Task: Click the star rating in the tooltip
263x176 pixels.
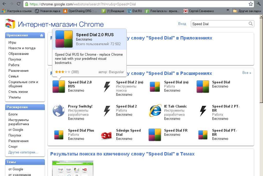Action: pyautogui.click(x=63, y=72)
